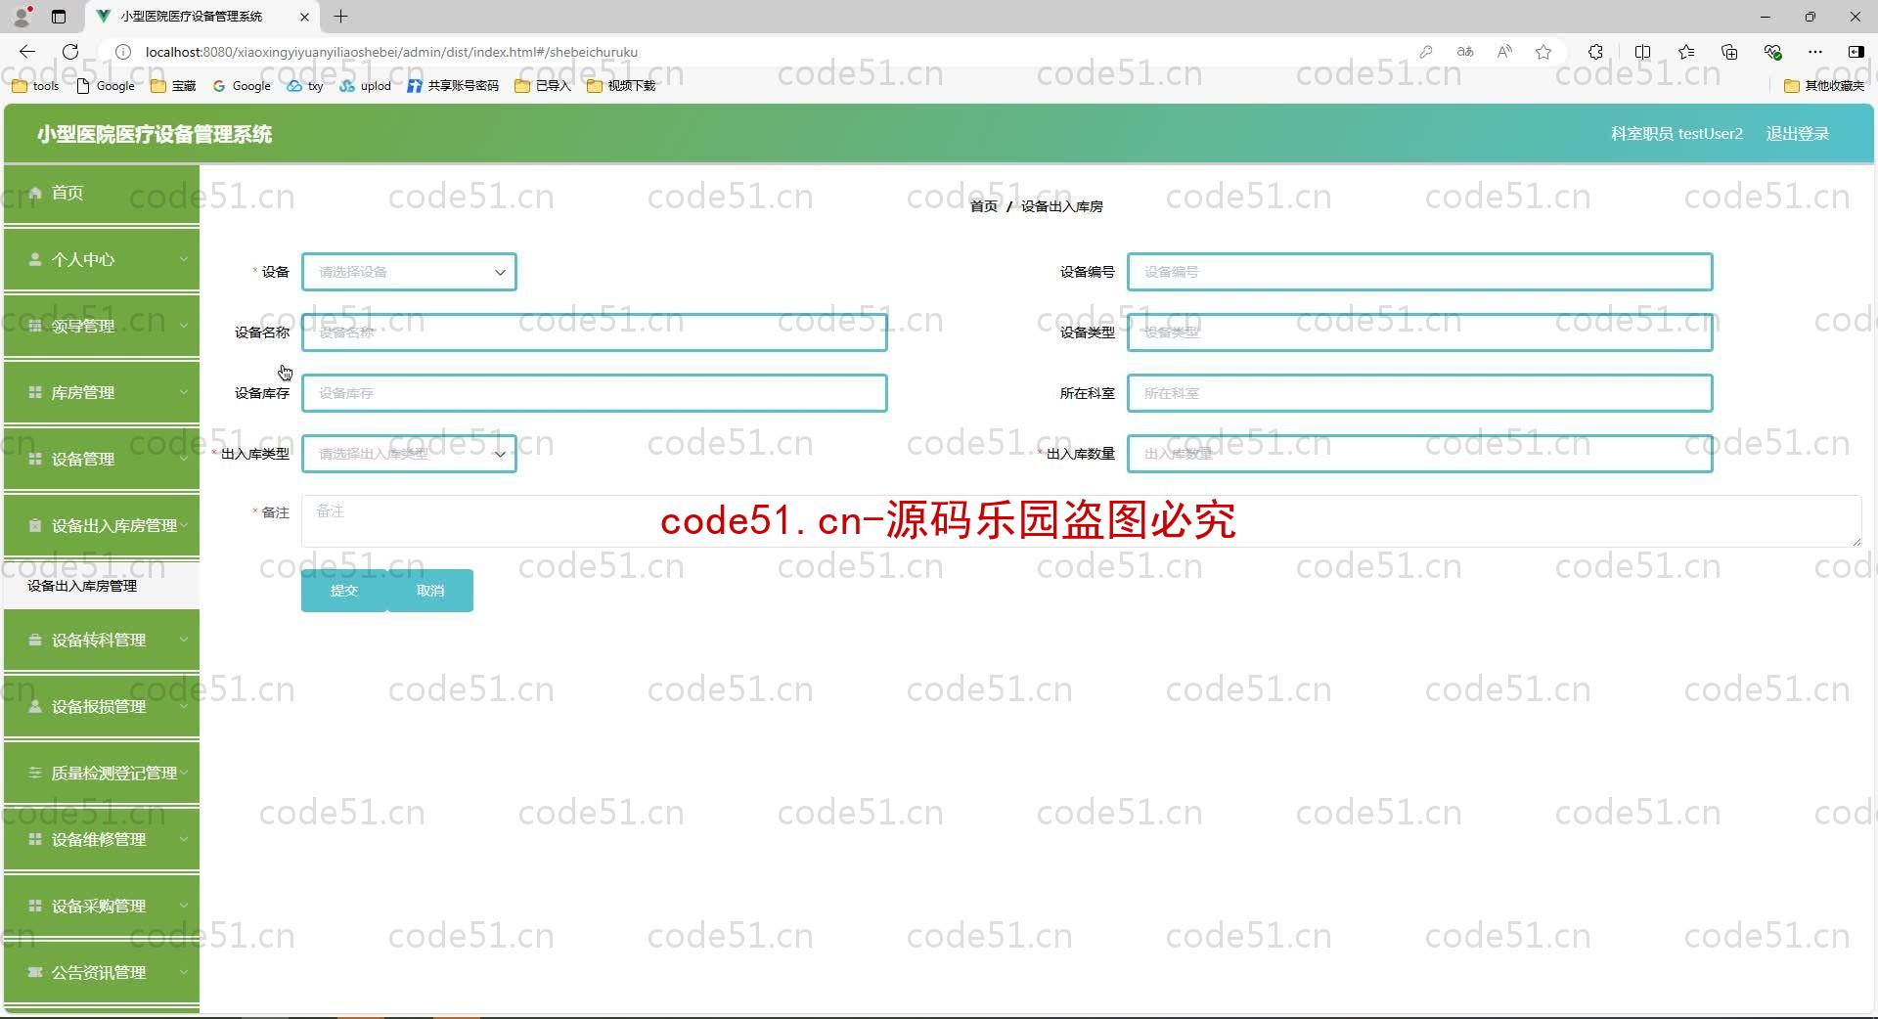Open the 设备 select dropdown
Screen dimensions: 1878x1019
click(409, 272)
